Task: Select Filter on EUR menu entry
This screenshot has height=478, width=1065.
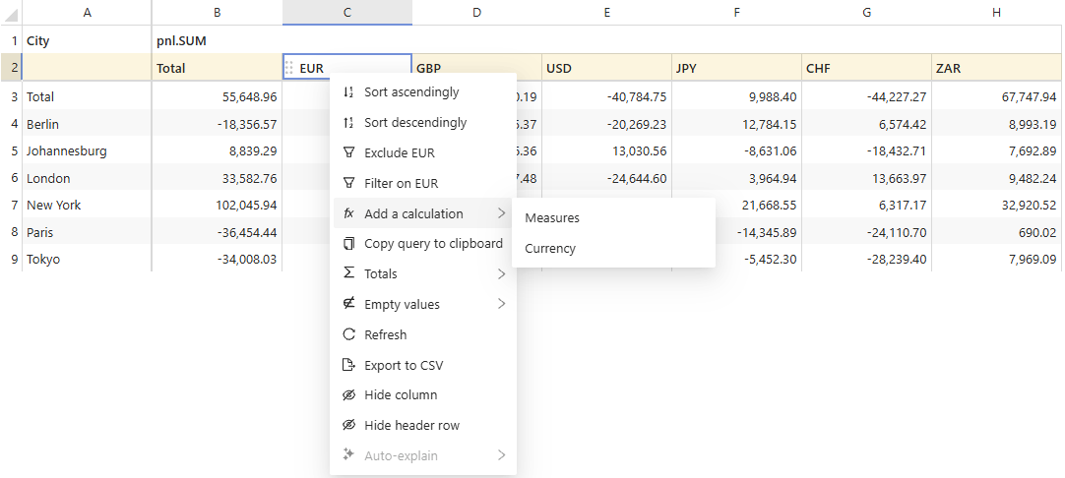Action: pos(423,183)
